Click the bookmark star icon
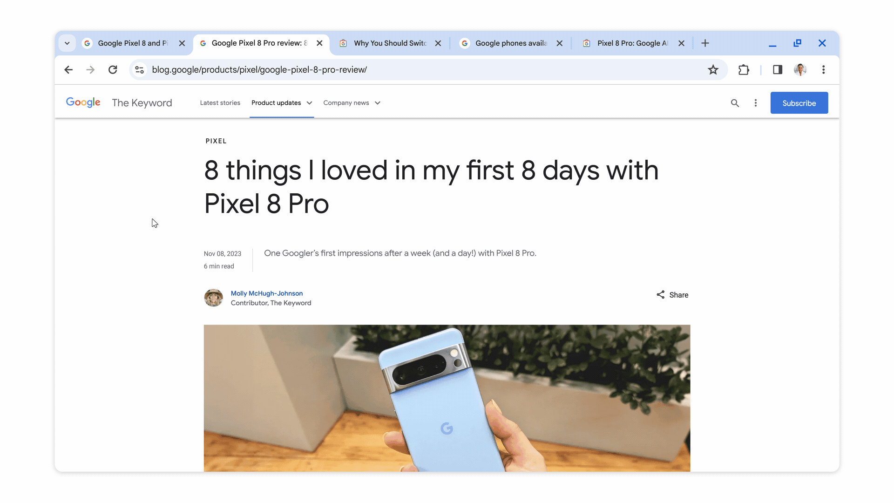The height and width of the screenshot is (503, 894). pos(713,69)
